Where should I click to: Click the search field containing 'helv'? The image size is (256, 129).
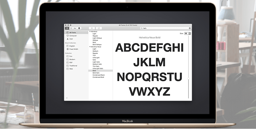pyautogui.click(x=165, y=28)
